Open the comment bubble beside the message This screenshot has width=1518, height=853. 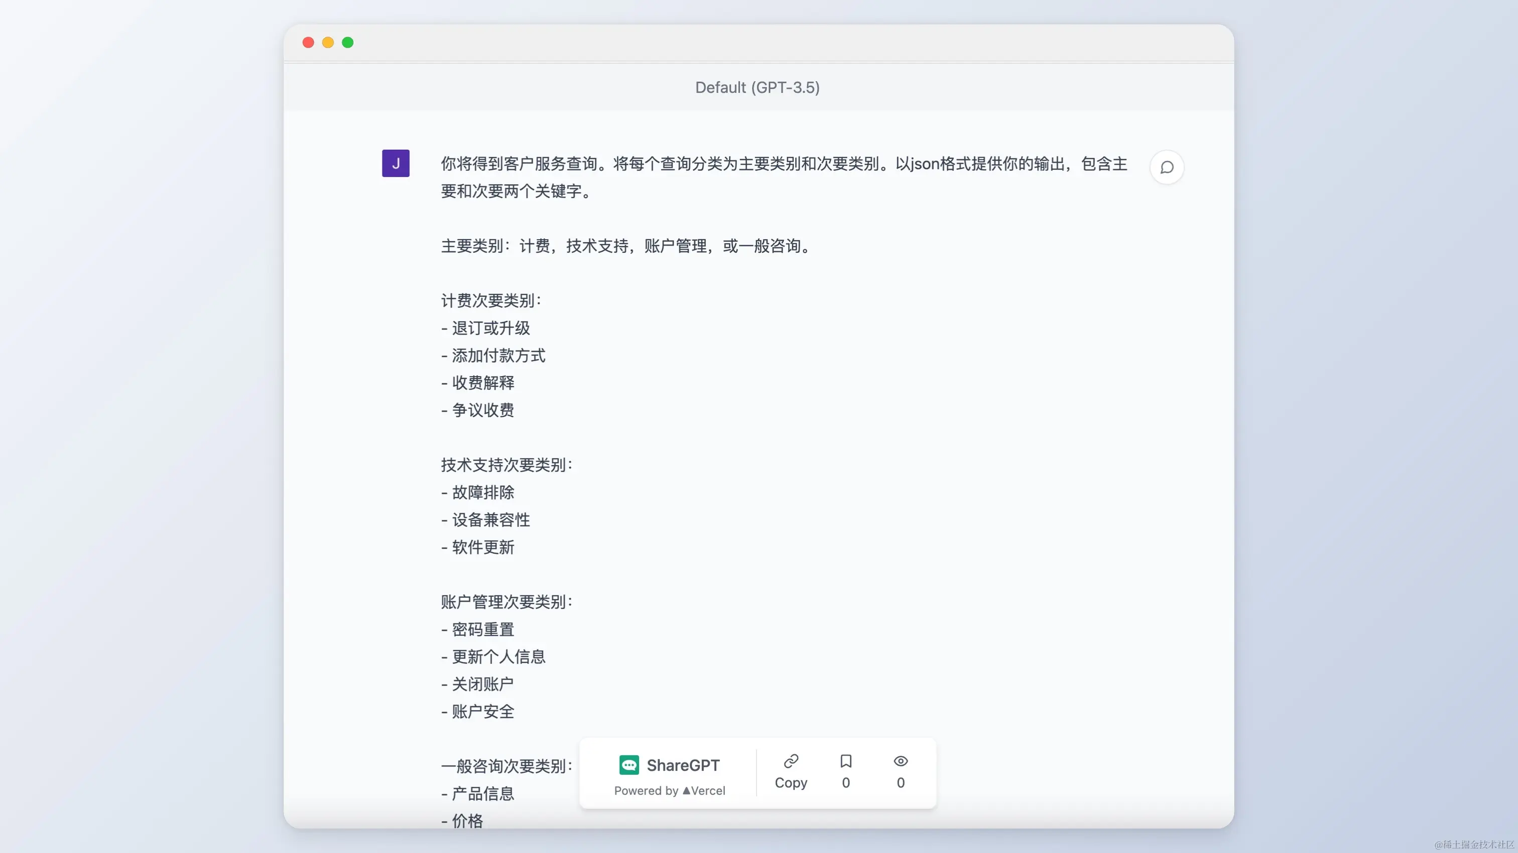[x=1166, y=167]
